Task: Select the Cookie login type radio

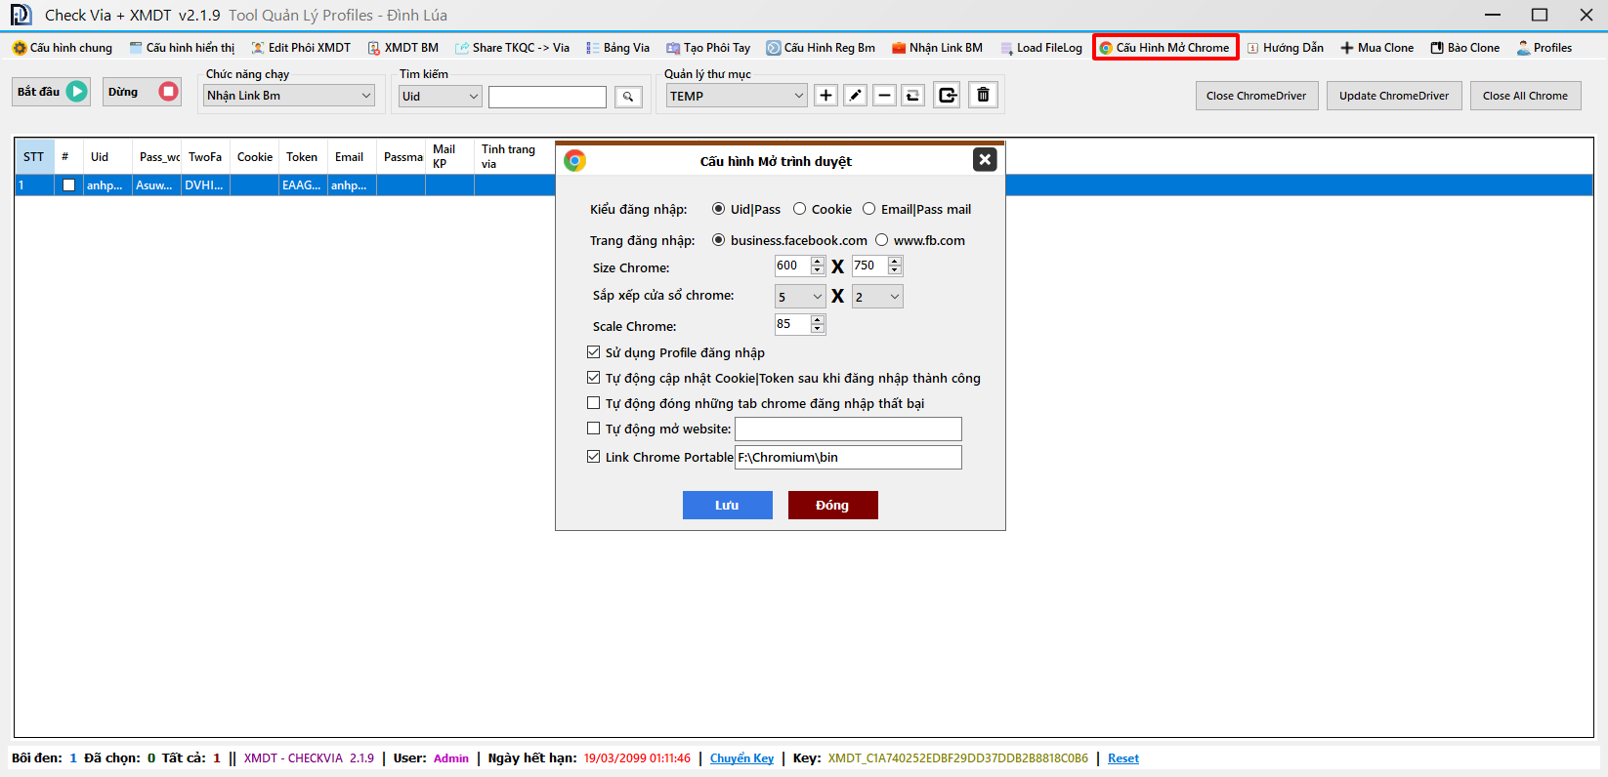Action: [800, 209]
